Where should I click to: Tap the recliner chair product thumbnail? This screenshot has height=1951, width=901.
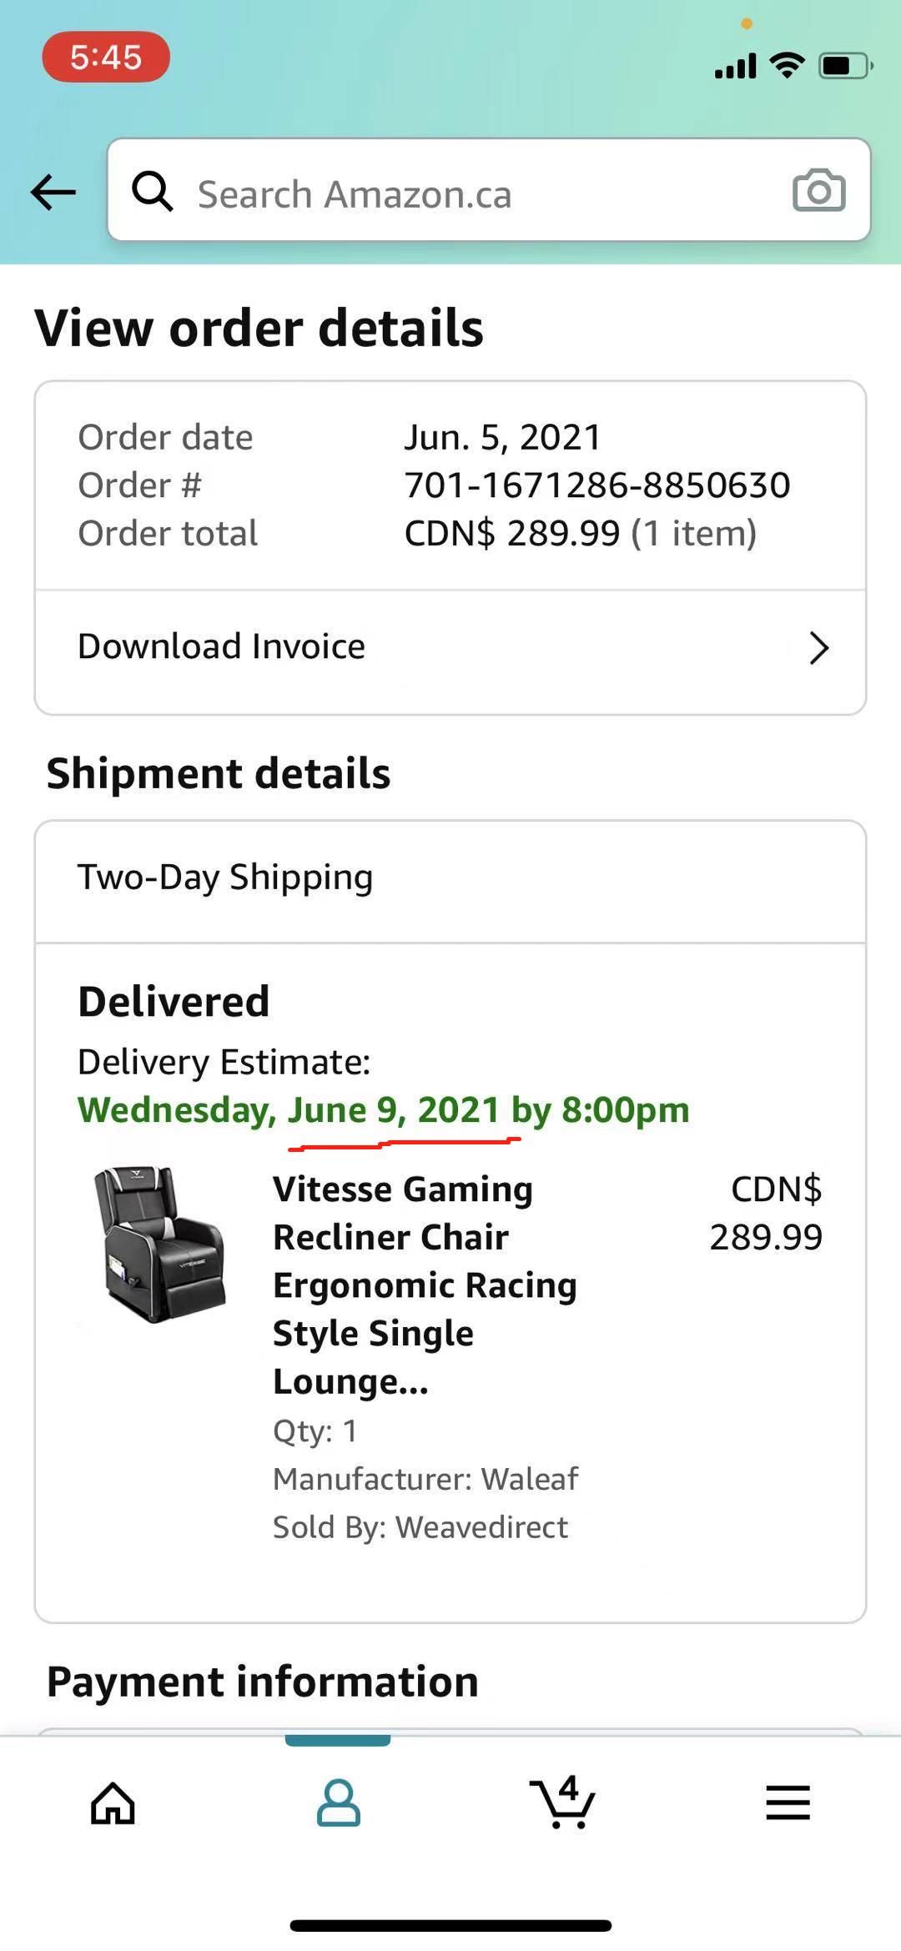pyautogui.click(x=161, y=1243)
